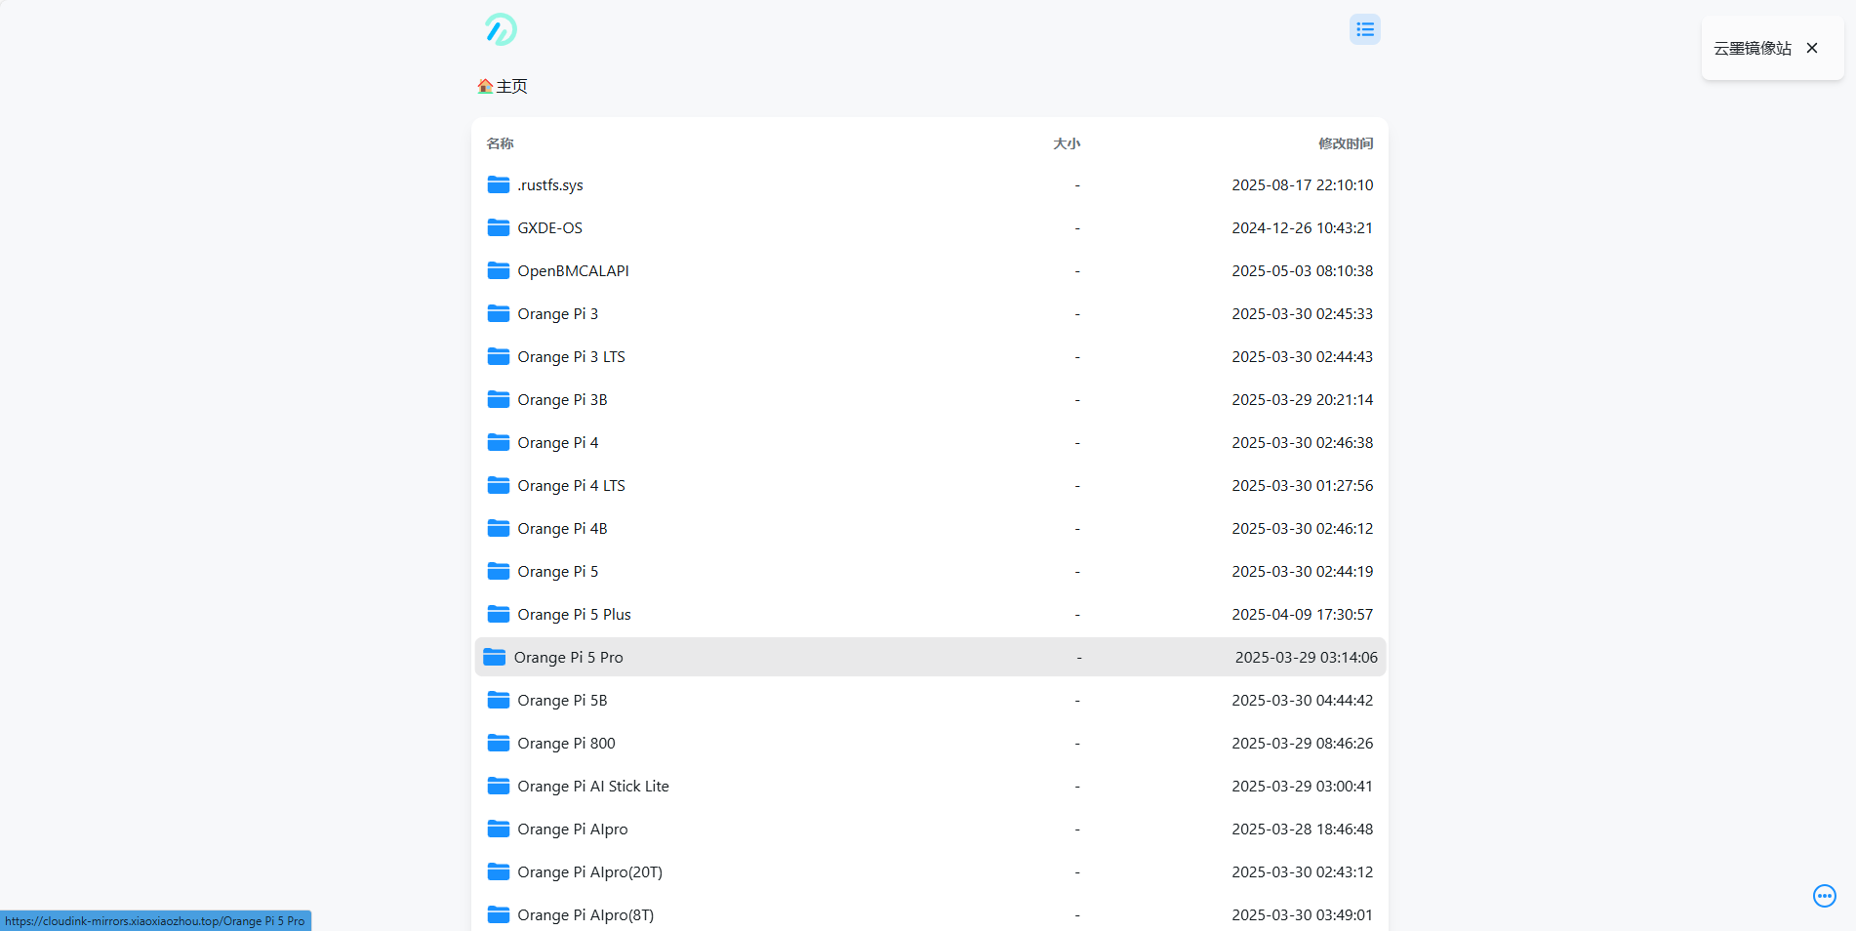Click the folder icon for .rustfs.sys
Screen dimensions: 1856x931
point(499,184)
